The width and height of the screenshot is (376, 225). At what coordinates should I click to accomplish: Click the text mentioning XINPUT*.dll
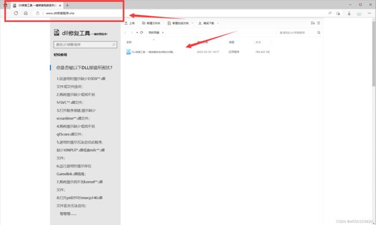[x=80, y=150]
